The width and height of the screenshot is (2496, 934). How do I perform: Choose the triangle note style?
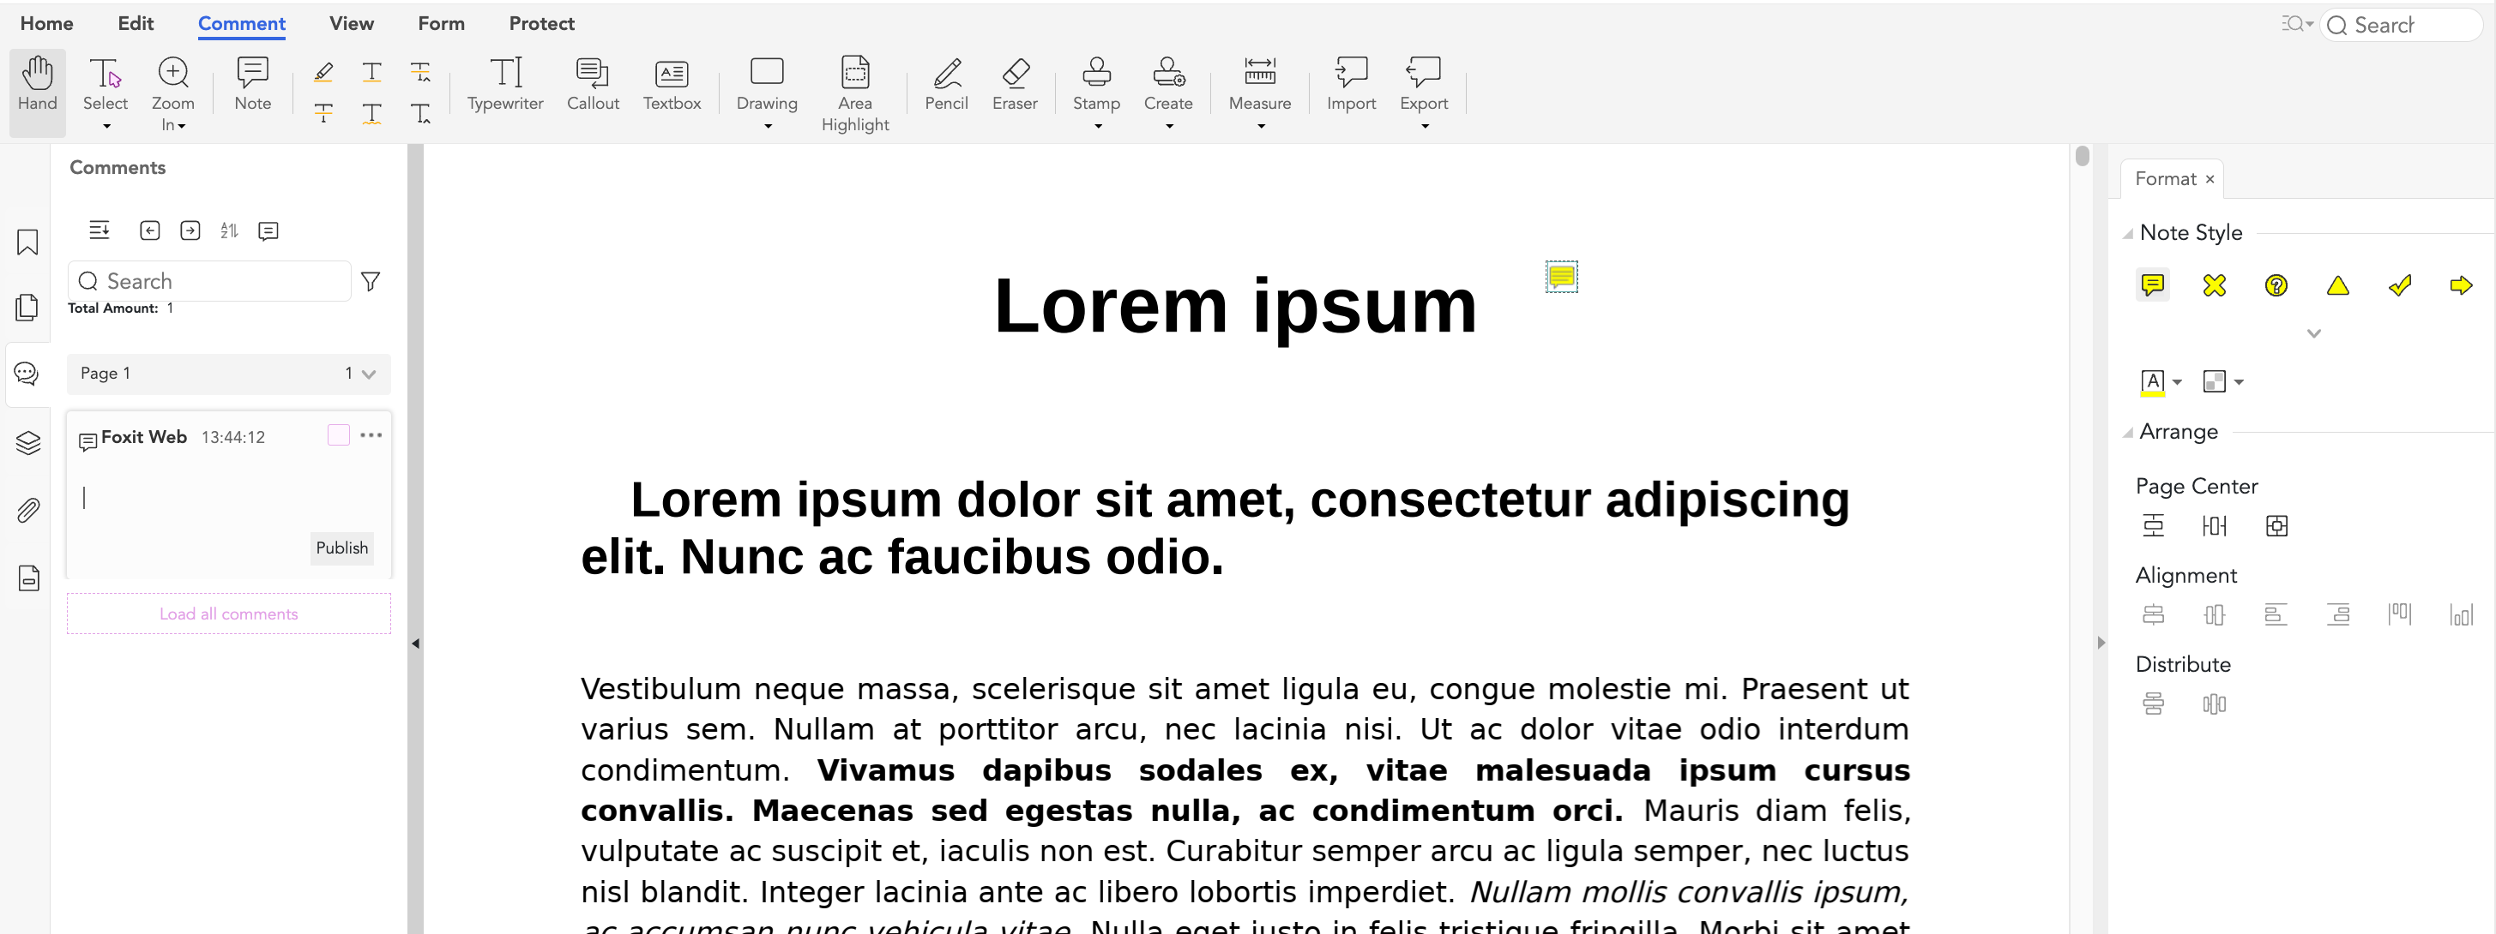pos(2338,285)
